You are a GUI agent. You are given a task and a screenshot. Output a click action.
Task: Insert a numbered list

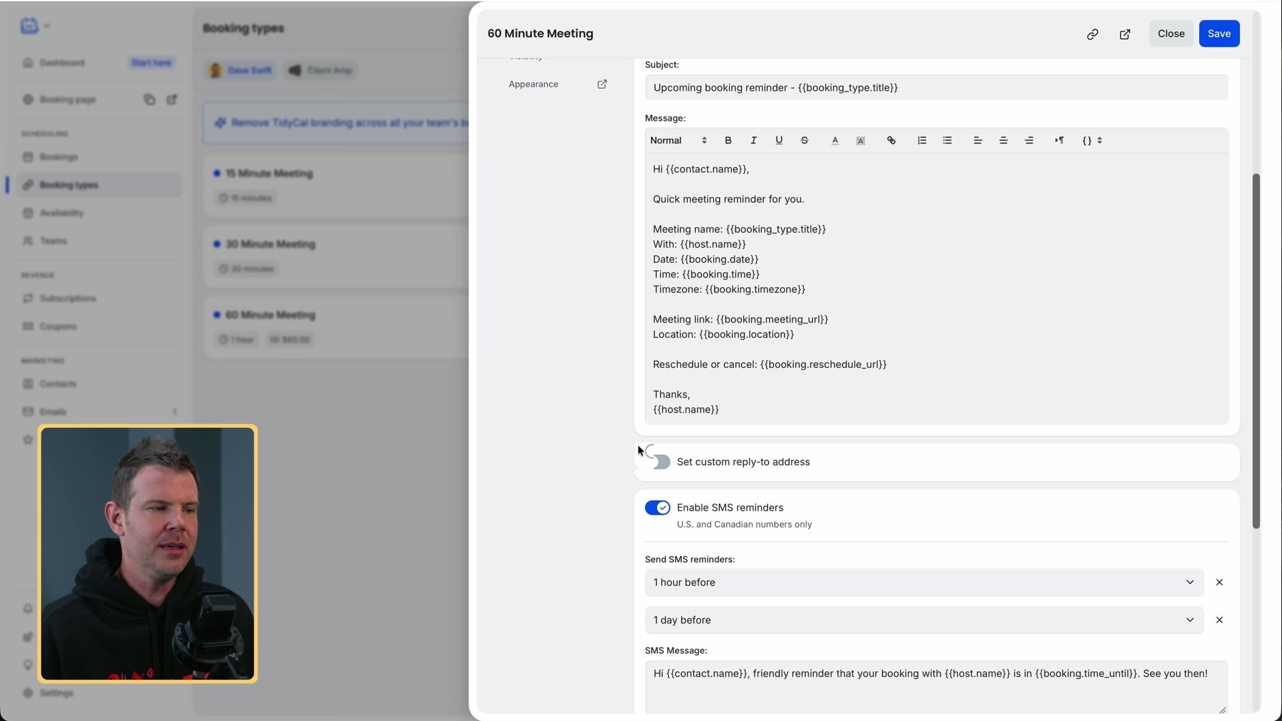click(x=921, y=140)
